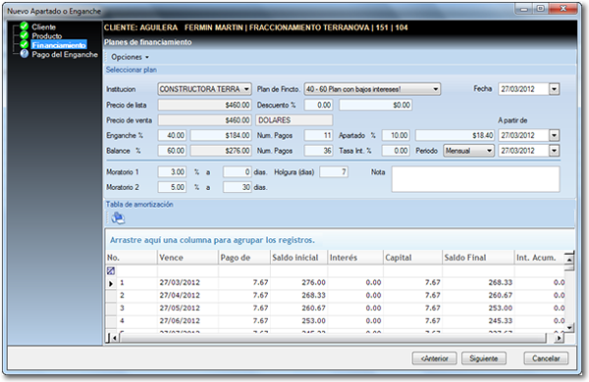Click the Moratorio 2 percent field
This screenshot has width=589, height=382.
coord(172,187)
